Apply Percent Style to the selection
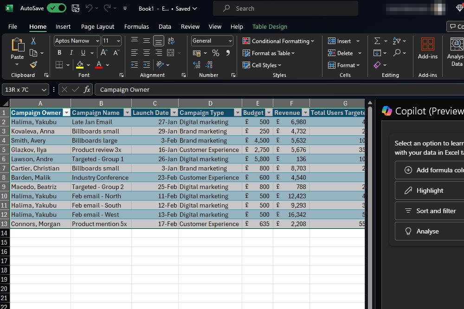The height and width of the screenshot is (309, 464). (x=216, y=53)
